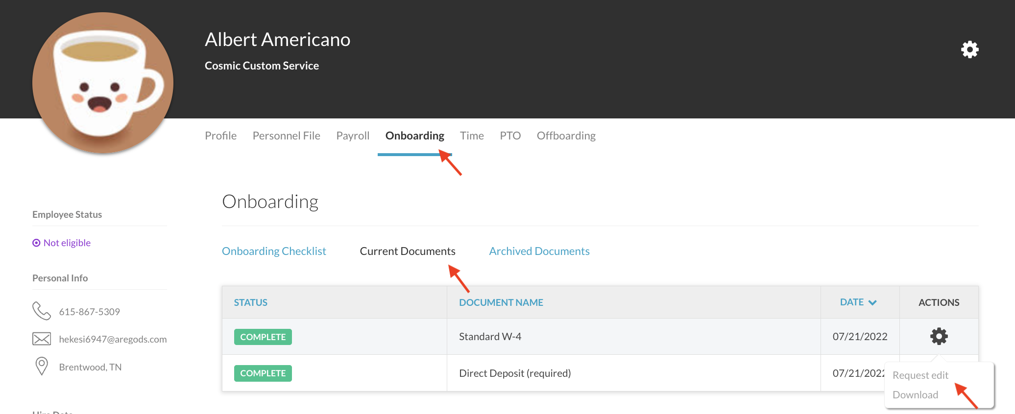Select the Current Documents sub-tab
The height and width of the screenshot is (414, 1015).
[x=408, y=251]
